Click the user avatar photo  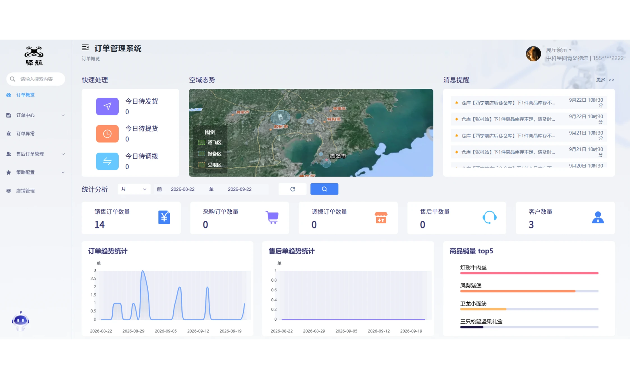pyautogui.click(x=534, y=54)
